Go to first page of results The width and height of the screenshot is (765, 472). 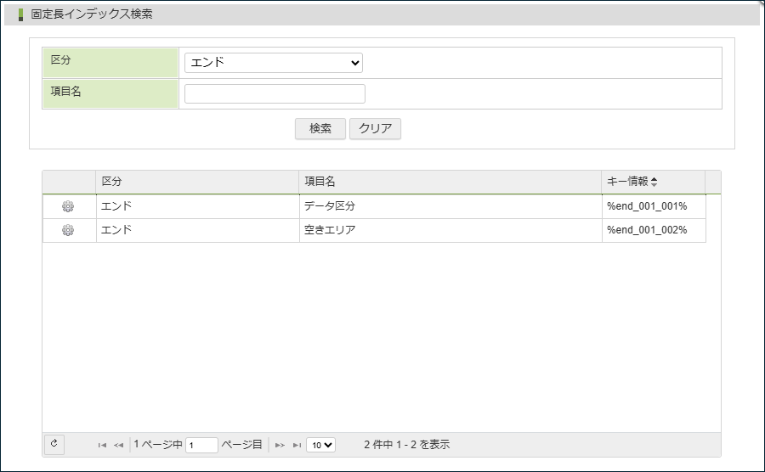[x=102, y=445]
